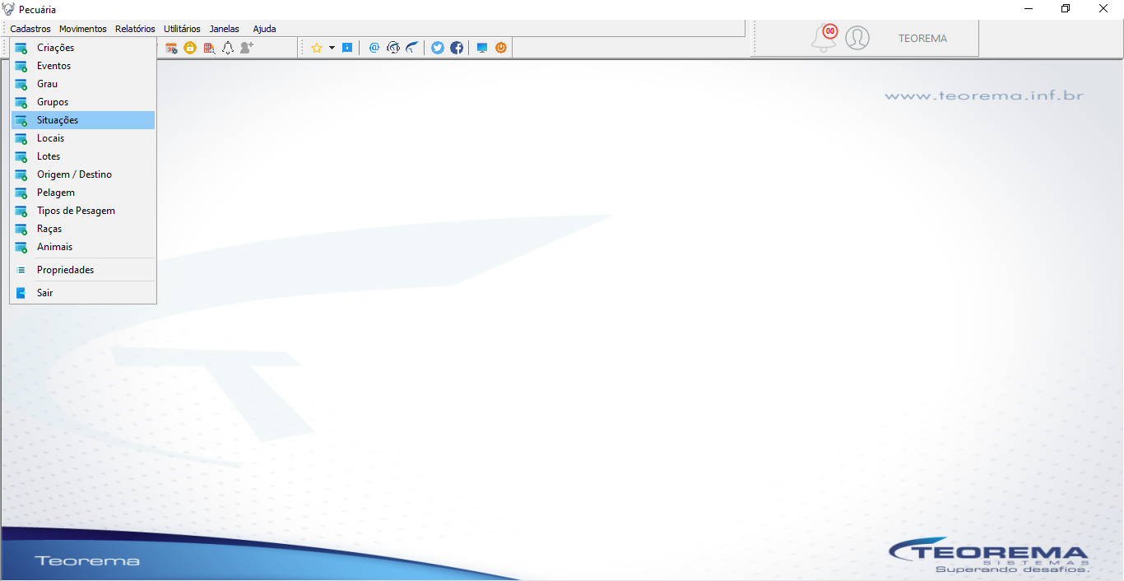
Task: Open the Utilitários menu
Action: click(x=182, y=29)
